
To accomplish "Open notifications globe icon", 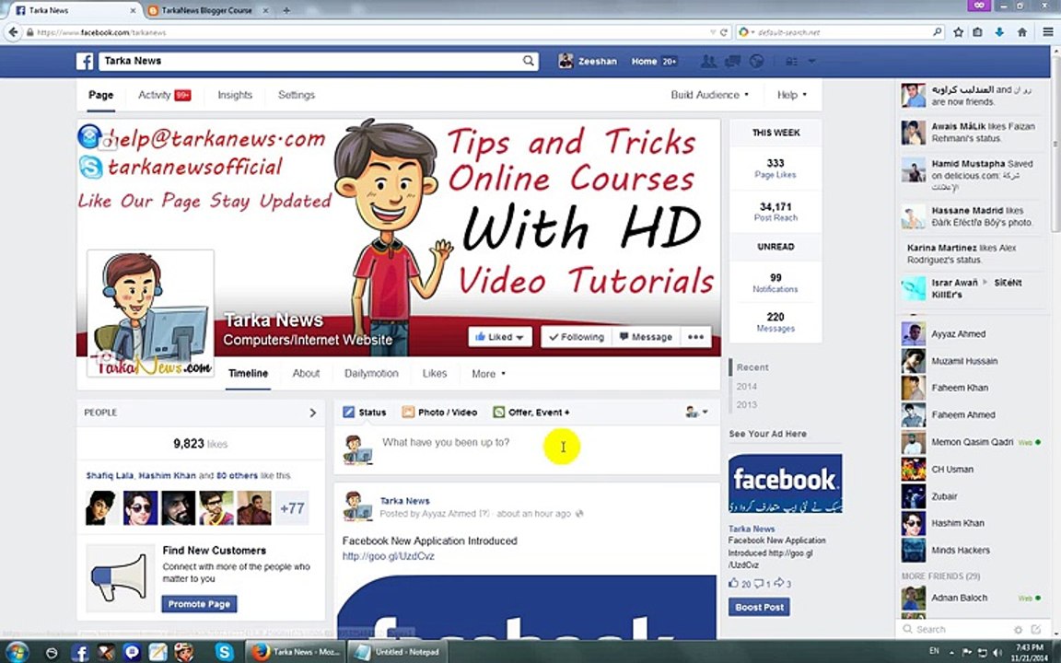I will pyautogui.click(x=756, y=61).
